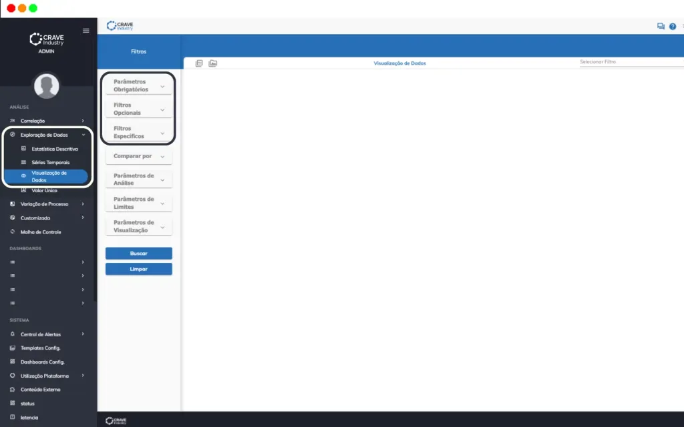Click the Templates Config. icon
Image resolution: width=684 pixels, height=427 pixels.
[x=12, y=348]
